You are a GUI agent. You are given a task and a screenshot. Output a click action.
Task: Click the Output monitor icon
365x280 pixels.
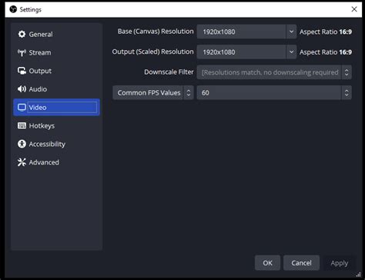pos(22,71)
